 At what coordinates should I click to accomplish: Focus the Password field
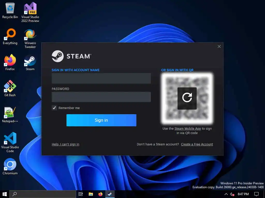[101, 97]
